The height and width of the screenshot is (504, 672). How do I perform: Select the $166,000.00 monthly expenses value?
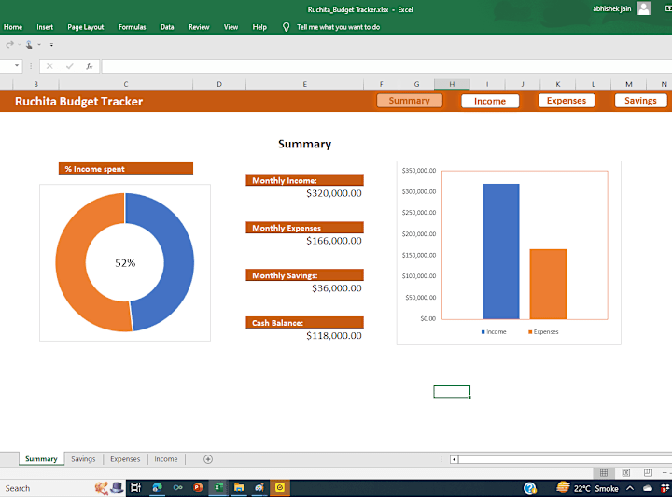[334, 241]
